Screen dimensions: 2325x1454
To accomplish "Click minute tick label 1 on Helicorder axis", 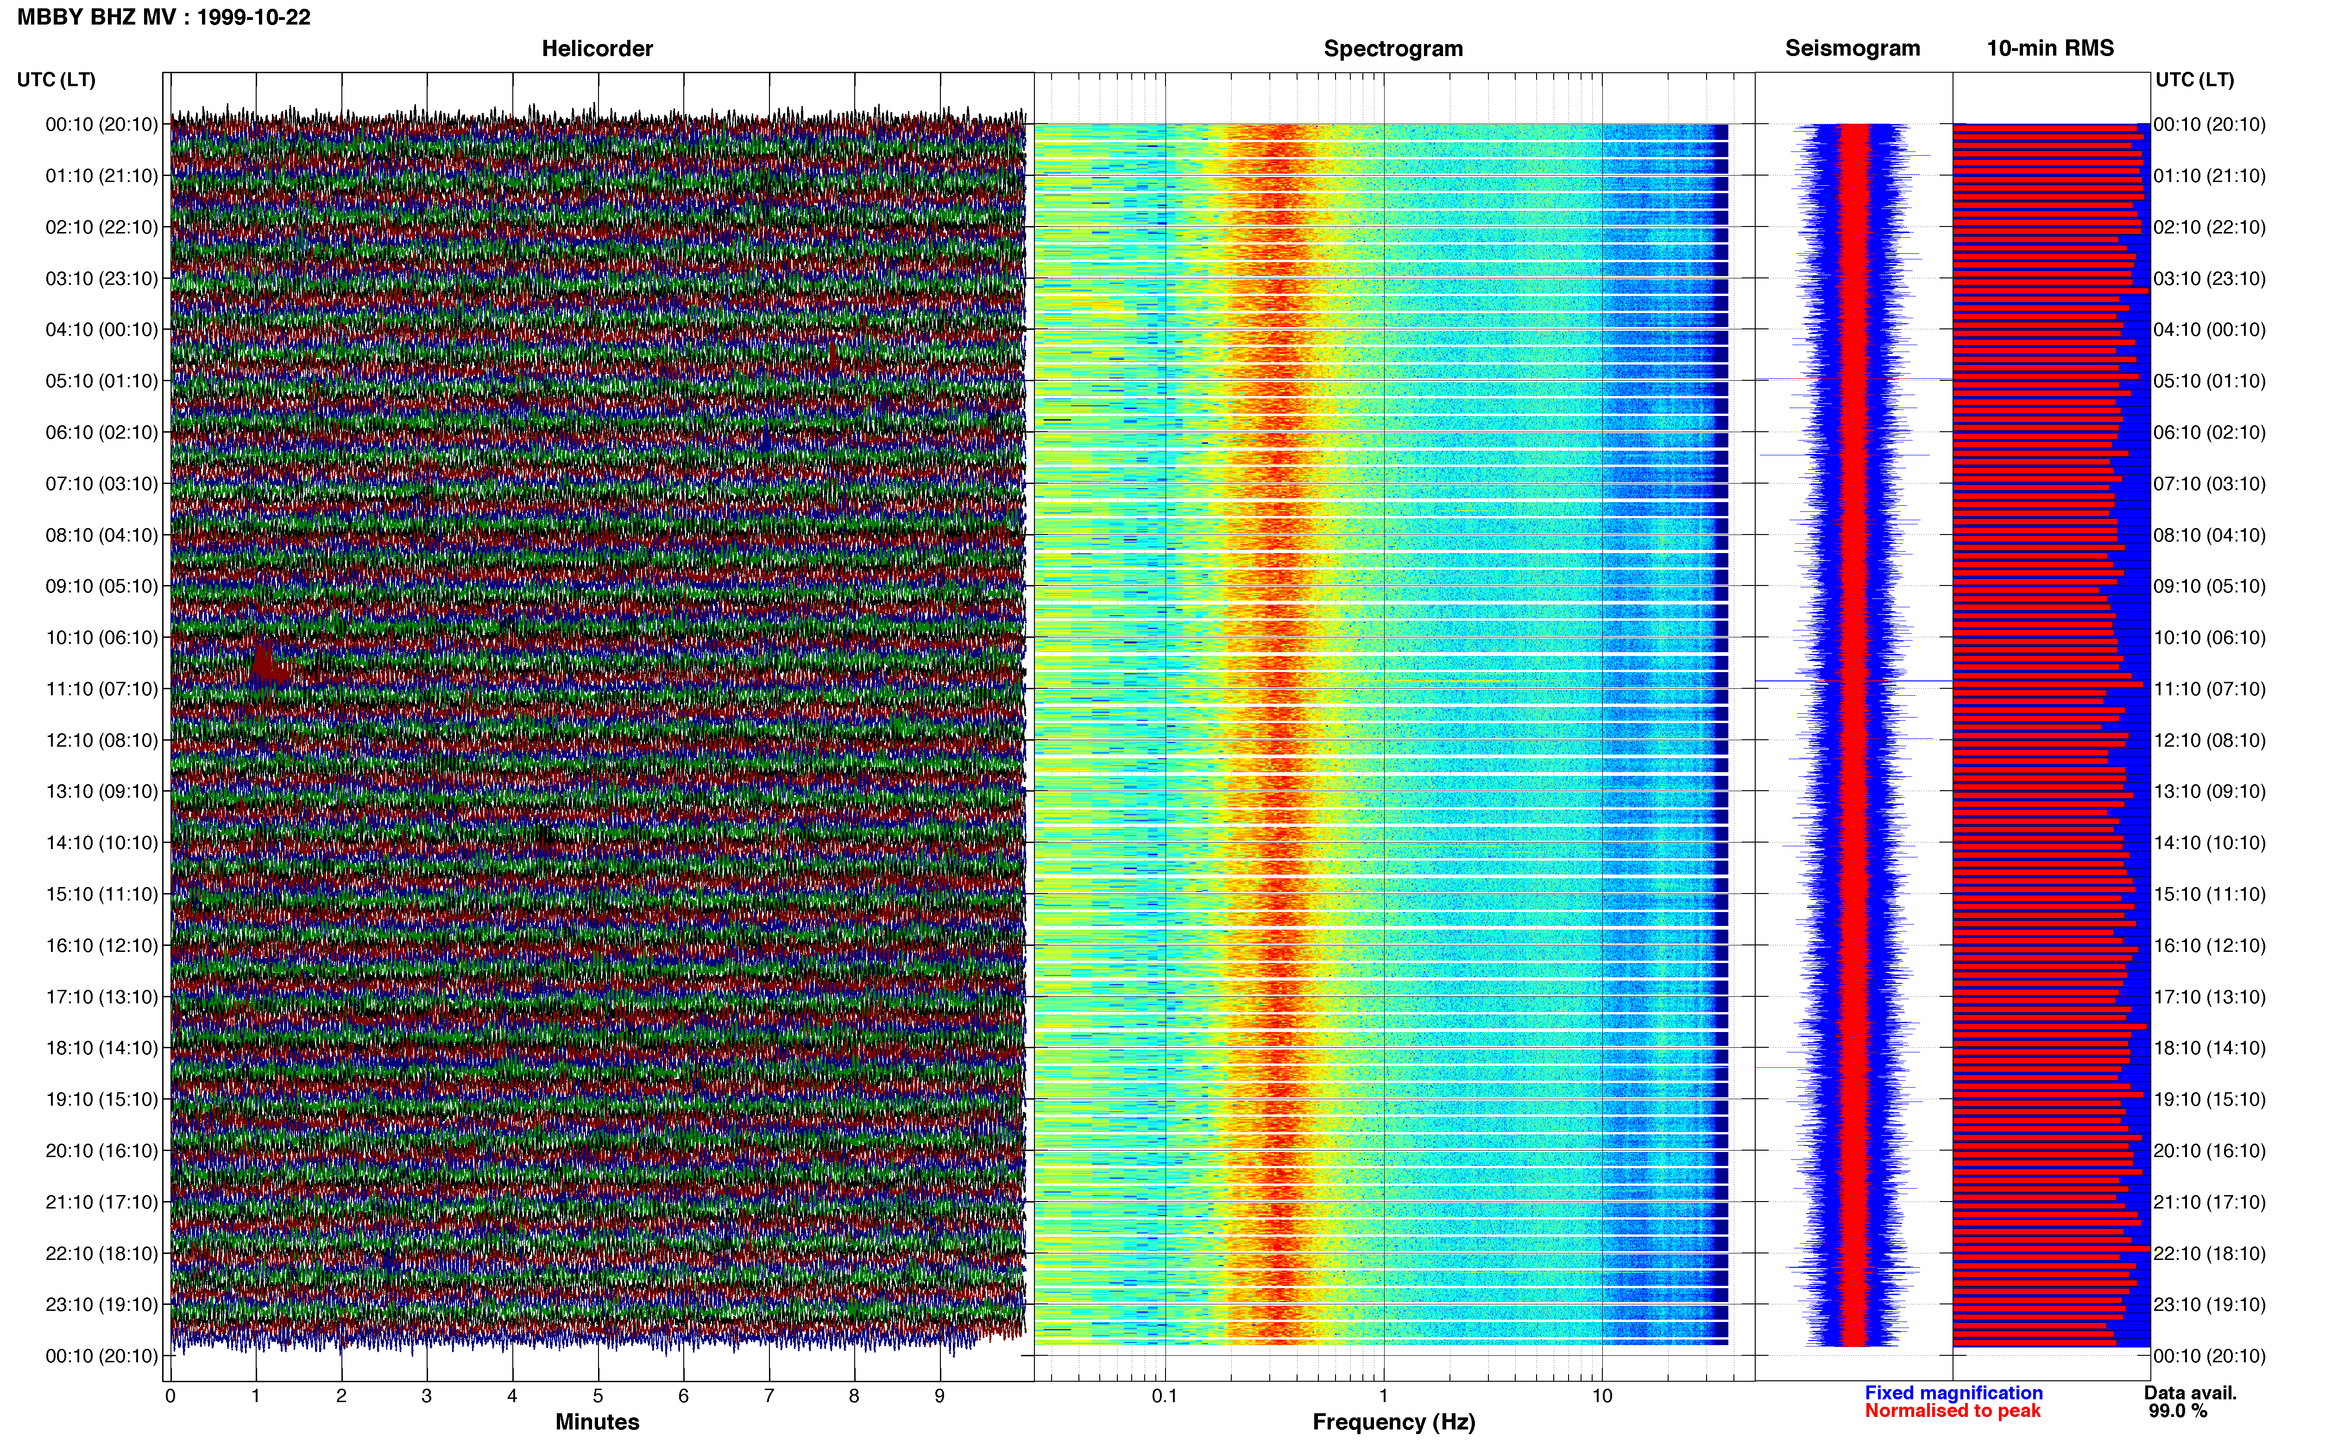I will pyautogui.click(x=256, y=1396).
